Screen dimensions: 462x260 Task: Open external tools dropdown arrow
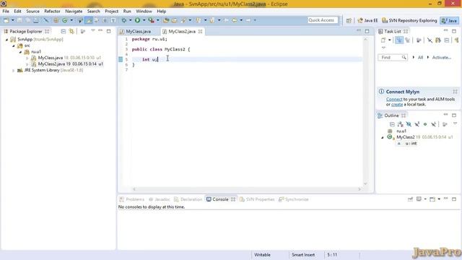click(158, 20)
